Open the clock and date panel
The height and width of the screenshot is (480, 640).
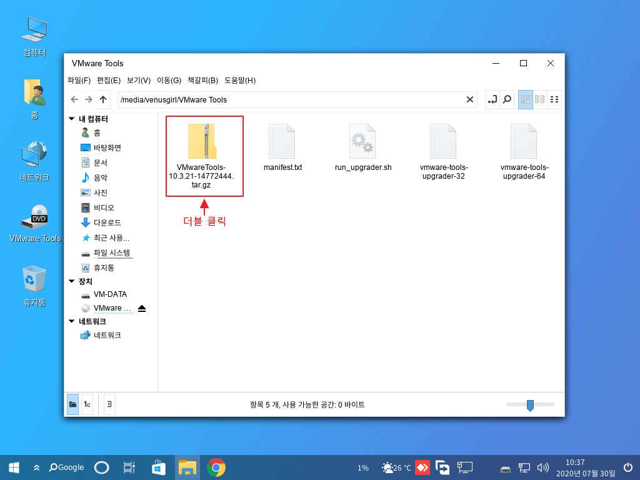(x=585, y=467)
